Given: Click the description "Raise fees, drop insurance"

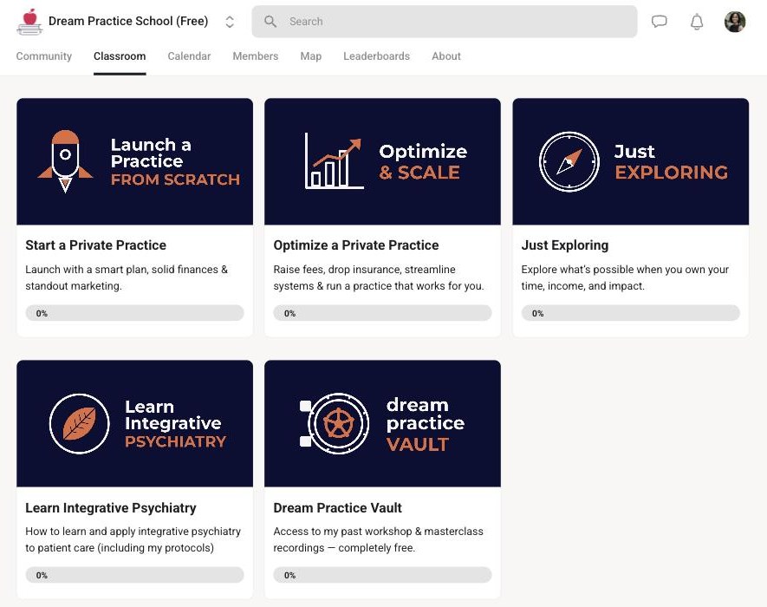Looking at the screenshot, I should pos(379,277).
